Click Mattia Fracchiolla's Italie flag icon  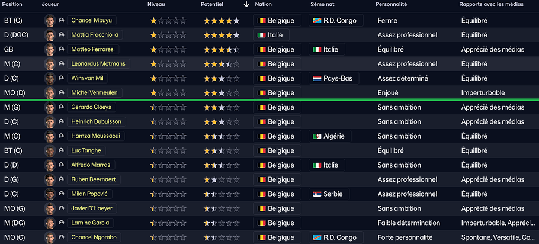click(x=261, y=35)
